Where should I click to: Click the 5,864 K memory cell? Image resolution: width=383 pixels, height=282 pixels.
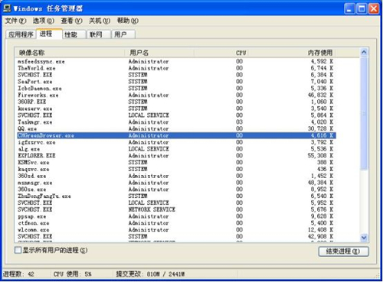point(322,115)
